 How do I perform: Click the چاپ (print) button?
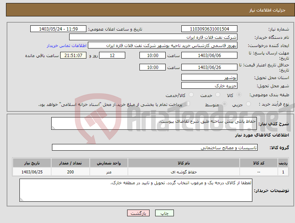click(164, 213)
